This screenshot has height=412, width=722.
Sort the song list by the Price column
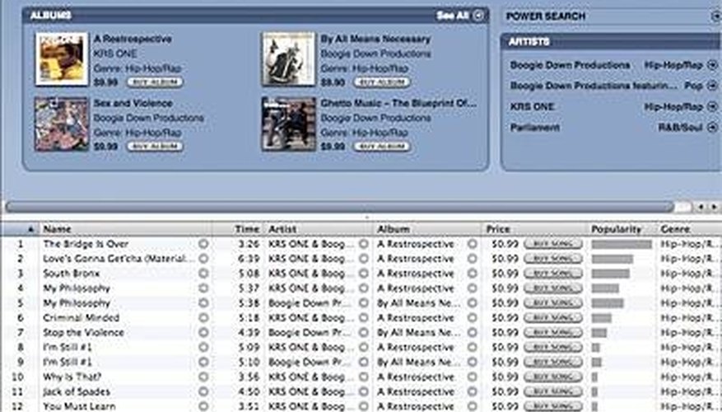tap(535, 229)
